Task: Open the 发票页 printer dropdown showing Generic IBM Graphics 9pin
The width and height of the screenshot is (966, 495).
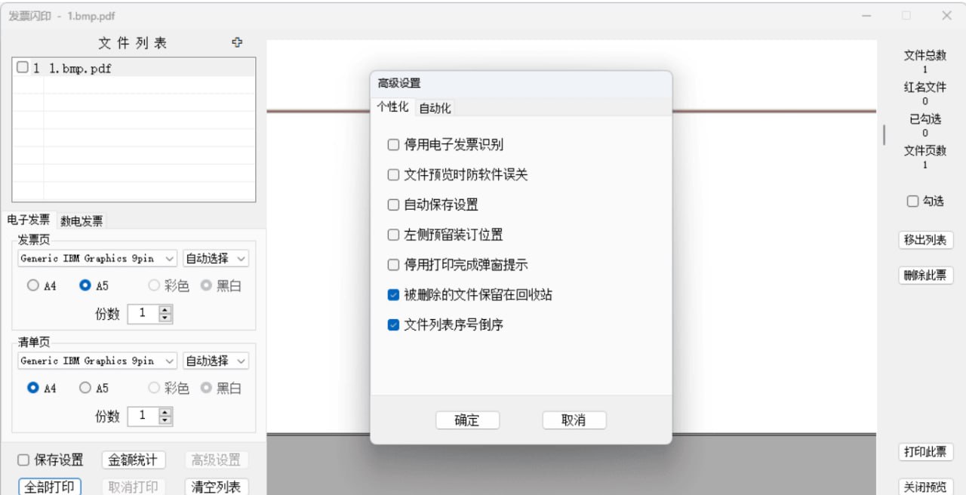Action: click(x=97, y=258)
